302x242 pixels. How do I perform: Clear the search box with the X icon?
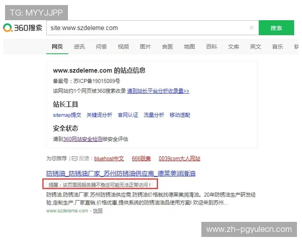coord(252,28)
